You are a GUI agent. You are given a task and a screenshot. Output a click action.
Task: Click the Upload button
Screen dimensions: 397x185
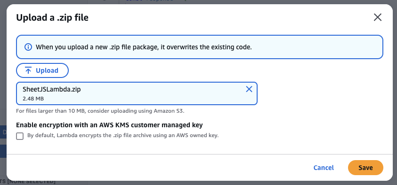click(x=42, y=70)
